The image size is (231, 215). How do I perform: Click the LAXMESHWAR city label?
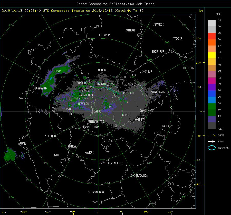click(91, 127)
